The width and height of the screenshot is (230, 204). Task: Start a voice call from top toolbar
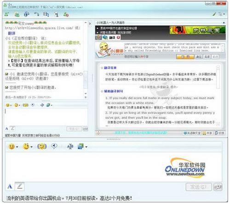(x=37, y=14)
